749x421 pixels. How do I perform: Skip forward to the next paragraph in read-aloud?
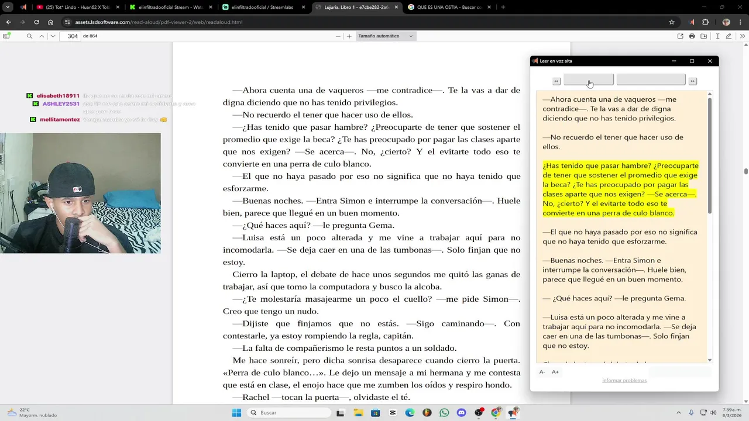click(693, 81)
